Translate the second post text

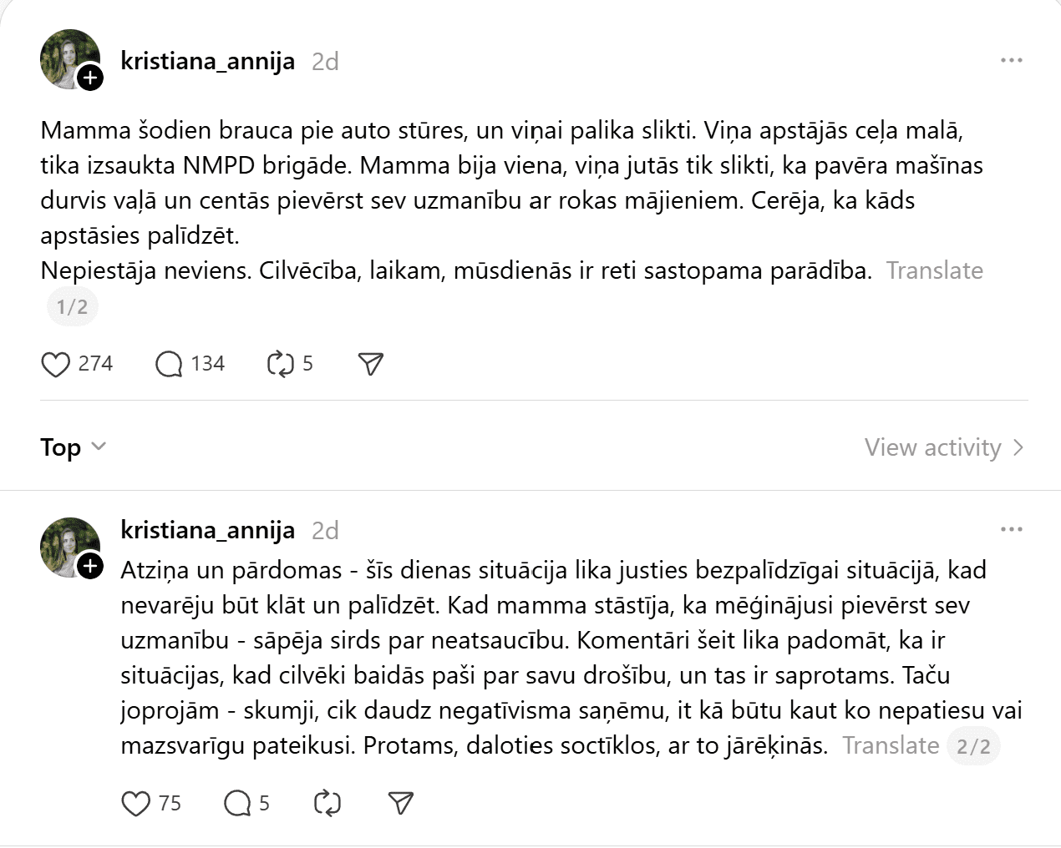click(x=890, y=745)
